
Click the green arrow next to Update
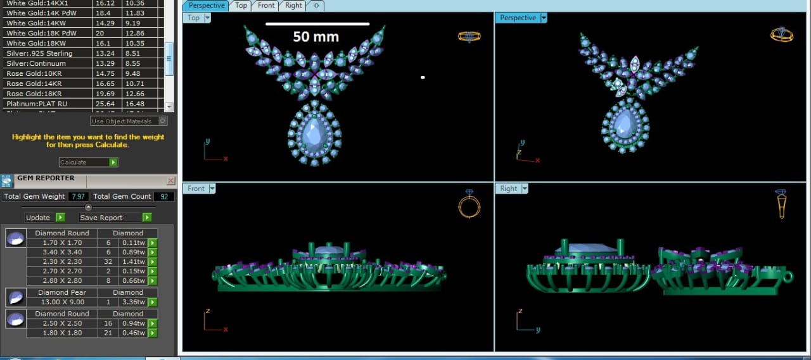pos(60,218)
